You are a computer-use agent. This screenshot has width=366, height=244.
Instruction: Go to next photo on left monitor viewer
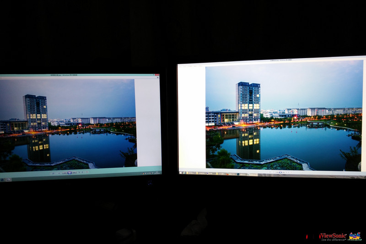(74, 173)
